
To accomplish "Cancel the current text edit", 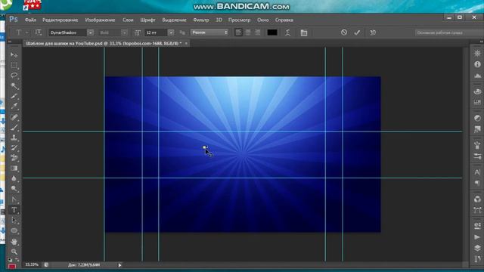I will 344,32.
